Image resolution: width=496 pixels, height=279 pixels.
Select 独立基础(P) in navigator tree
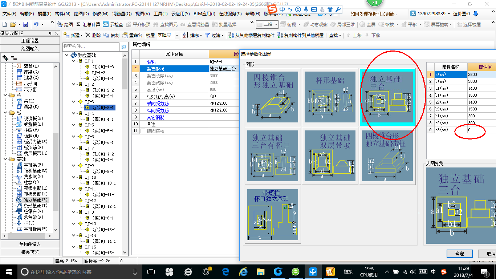tap(32, 200)
